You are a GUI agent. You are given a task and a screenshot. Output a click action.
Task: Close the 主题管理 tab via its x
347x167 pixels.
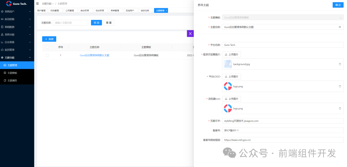(166, 11)
